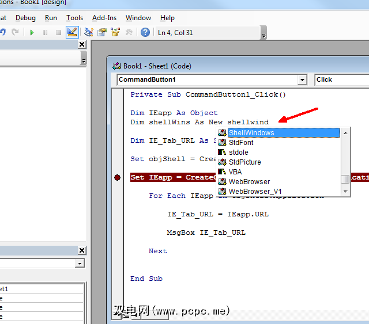Image resolution: width=369 pixels, height=324 pixels.
Task: Click the Reset (stop) toolbar icon
Action: (58, 32)
